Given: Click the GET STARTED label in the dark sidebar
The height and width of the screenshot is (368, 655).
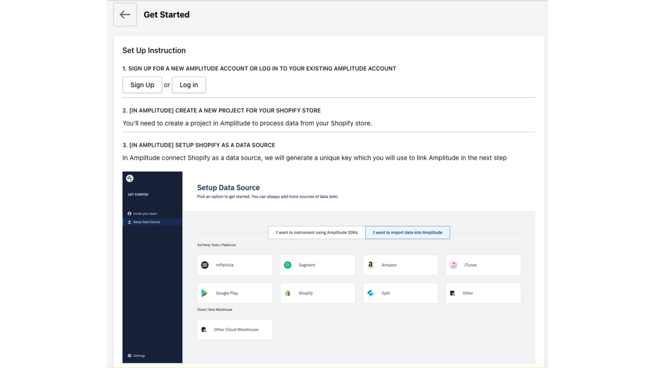Looking at the screenshot, I should (138, 195).
